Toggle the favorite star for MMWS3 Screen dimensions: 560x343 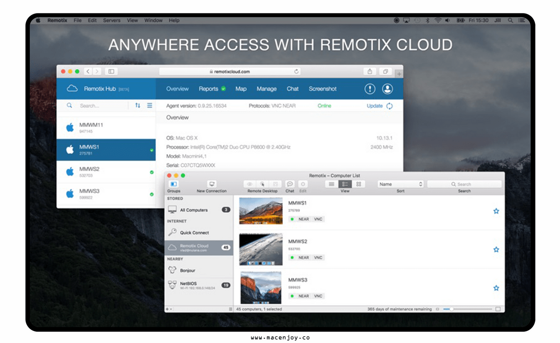(x=496, y=288)
